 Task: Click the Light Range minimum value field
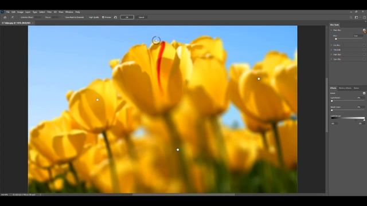[334, 124]
